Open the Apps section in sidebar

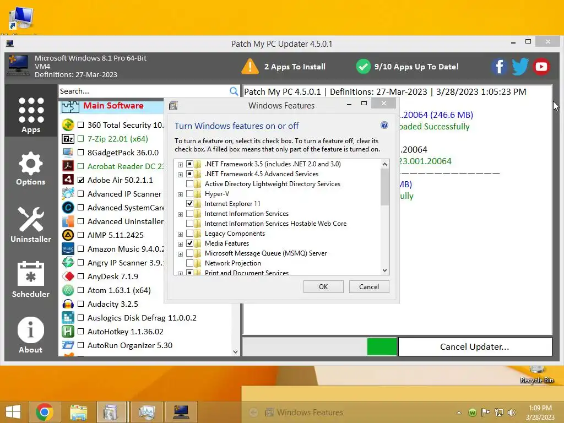(x=31, y=115)
